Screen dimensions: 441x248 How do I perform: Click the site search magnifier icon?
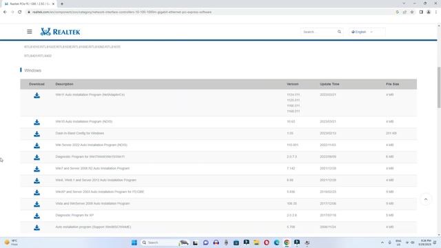[x=339, y=32]
